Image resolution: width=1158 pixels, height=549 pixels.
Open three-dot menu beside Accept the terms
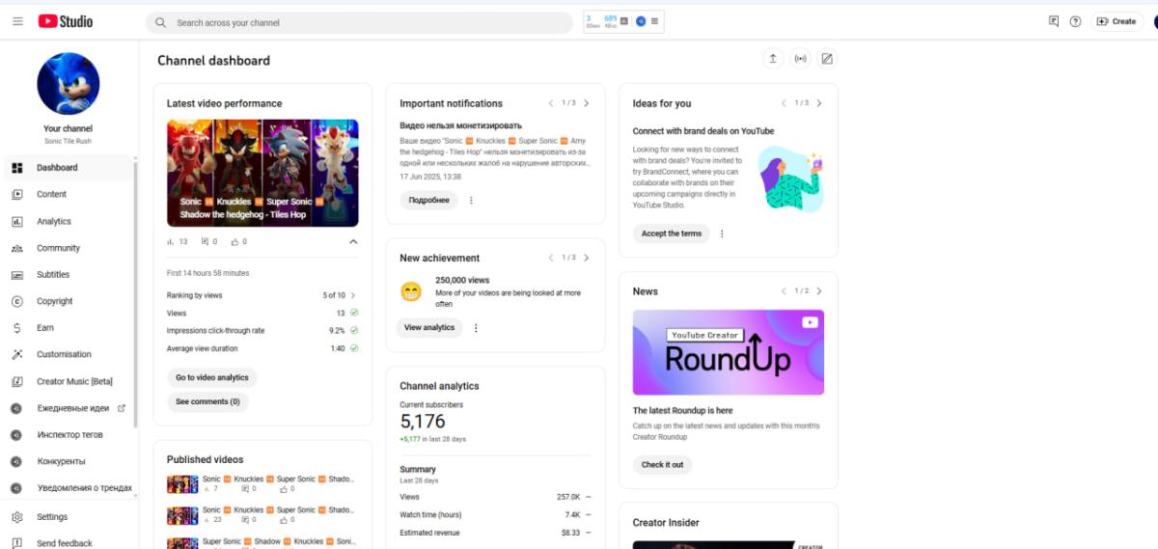[722, 233]
